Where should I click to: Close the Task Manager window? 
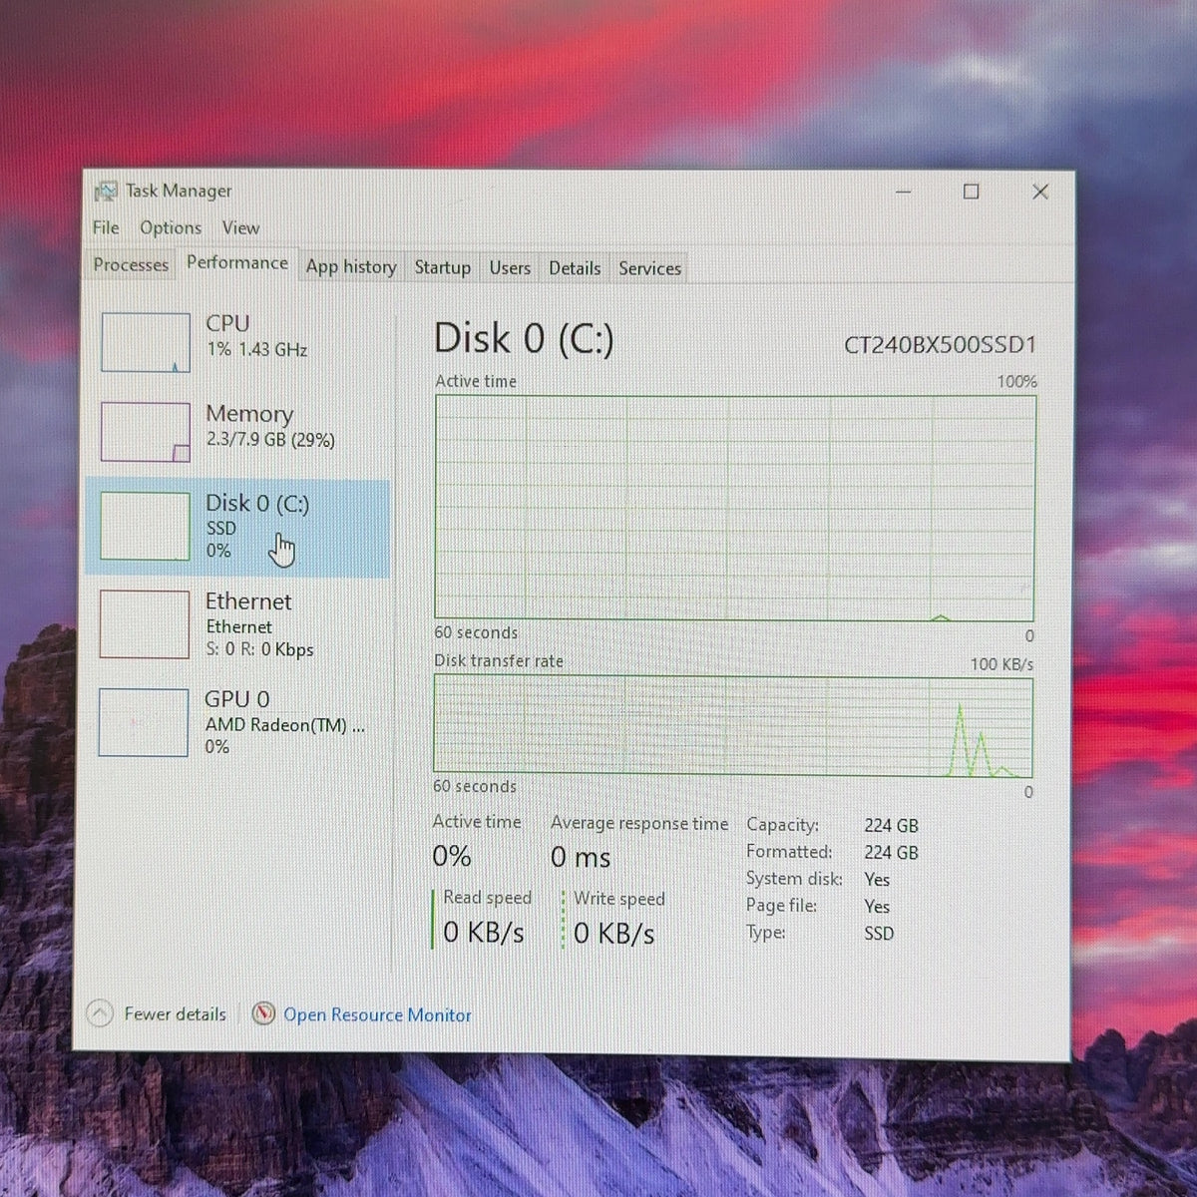pos(1039,192)
